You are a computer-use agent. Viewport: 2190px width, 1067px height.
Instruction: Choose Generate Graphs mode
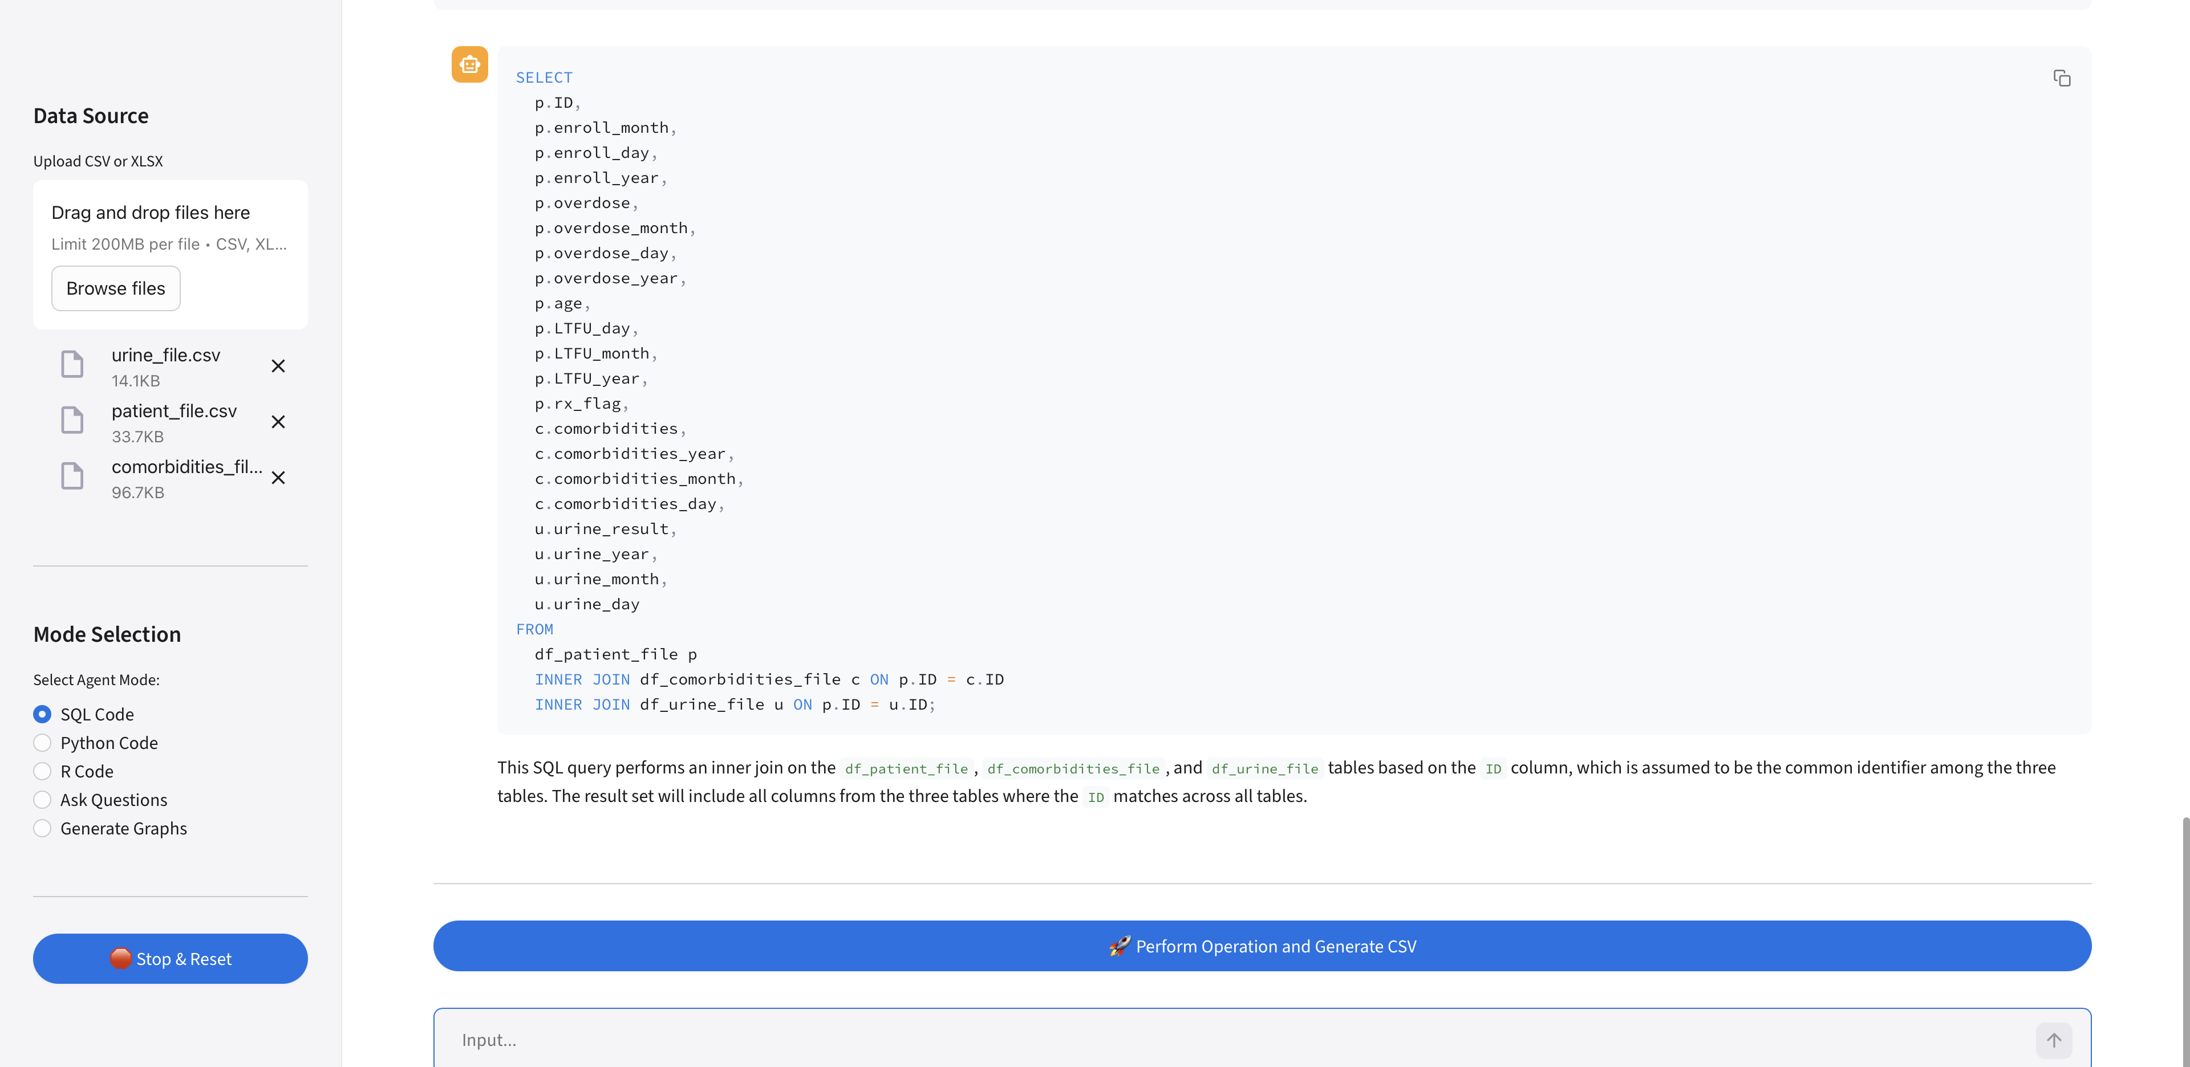(43, 828)
